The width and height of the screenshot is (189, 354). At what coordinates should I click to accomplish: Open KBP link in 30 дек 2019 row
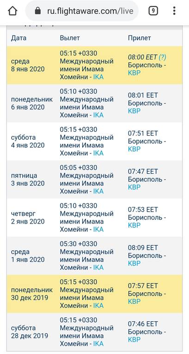pyautogui.click(x=134, y=302)
